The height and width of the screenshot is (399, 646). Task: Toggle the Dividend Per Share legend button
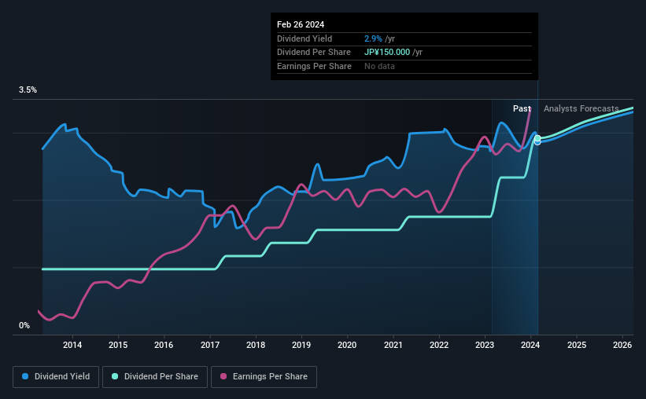(x=155, y=377)
